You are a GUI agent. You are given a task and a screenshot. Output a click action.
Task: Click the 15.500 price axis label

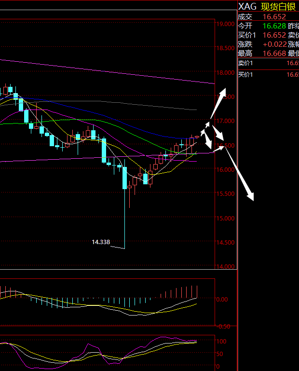coord(225,193)
